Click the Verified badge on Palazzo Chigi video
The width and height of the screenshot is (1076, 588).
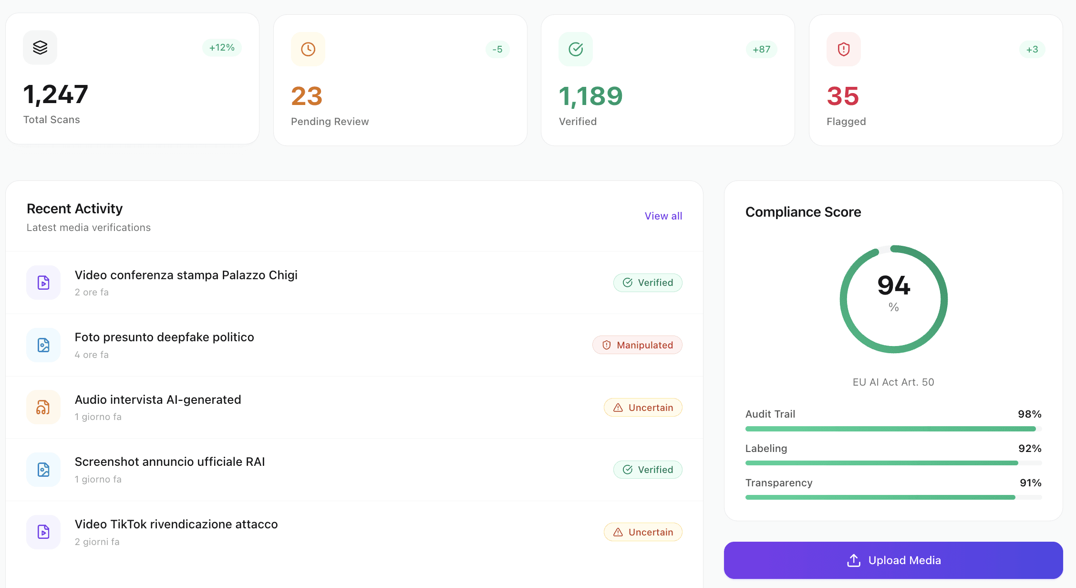[x=648, y=283]
